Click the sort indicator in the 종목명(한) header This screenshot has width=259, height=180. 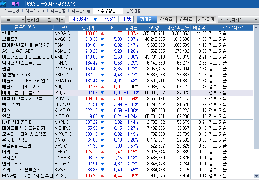point(52,28)
